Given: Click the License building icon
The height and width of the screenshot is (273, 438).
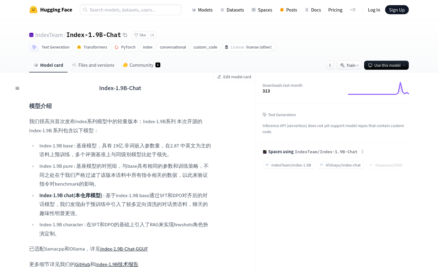Looking at the screenshot, I should (x=227, y=47).
